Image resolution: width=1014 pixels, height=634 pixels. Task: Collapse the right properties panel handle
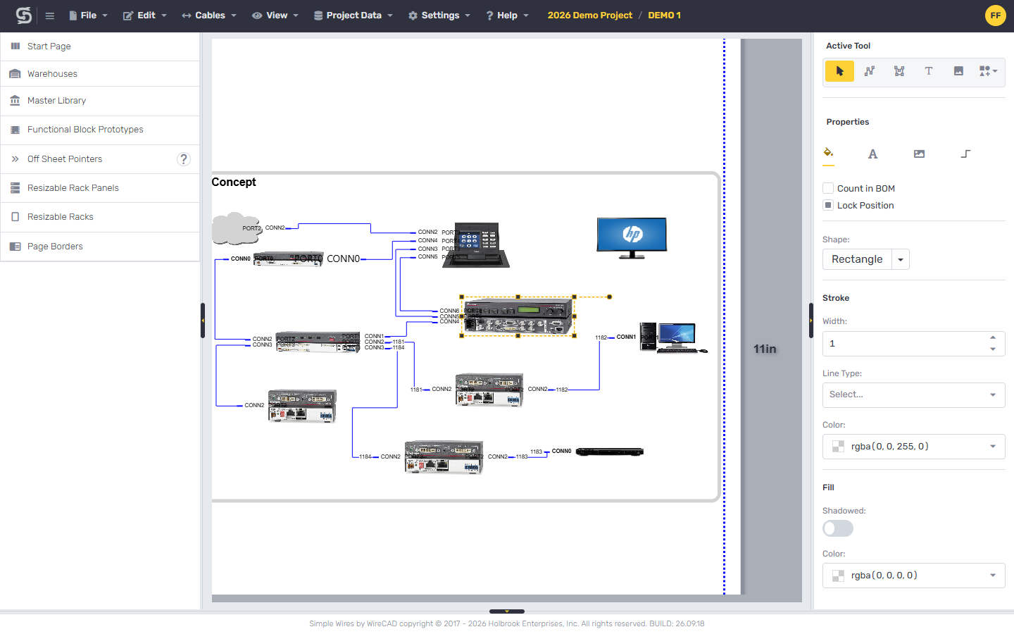tap(810, 321)
